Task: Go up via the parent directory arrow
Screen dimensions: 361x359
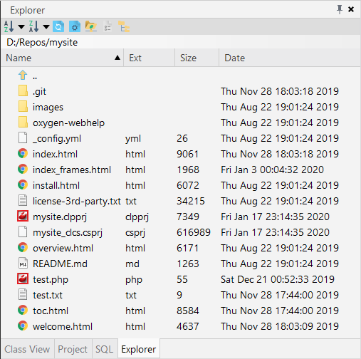Action: pos(23,76)
